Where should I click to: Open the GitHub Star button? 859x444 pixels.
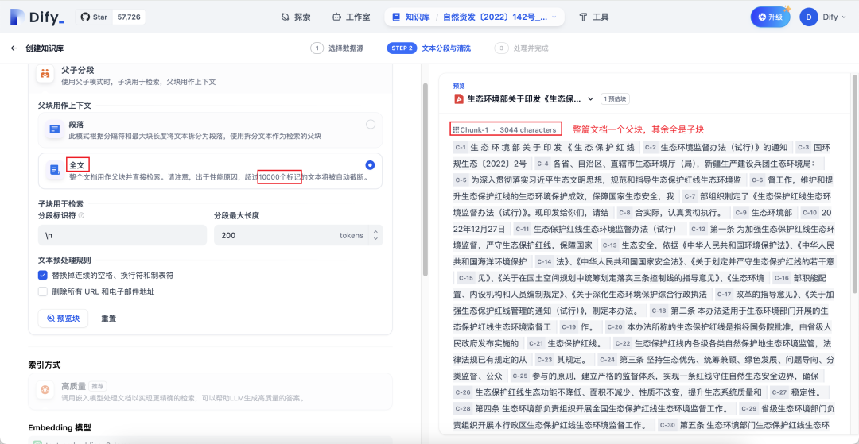pos(94,17)
